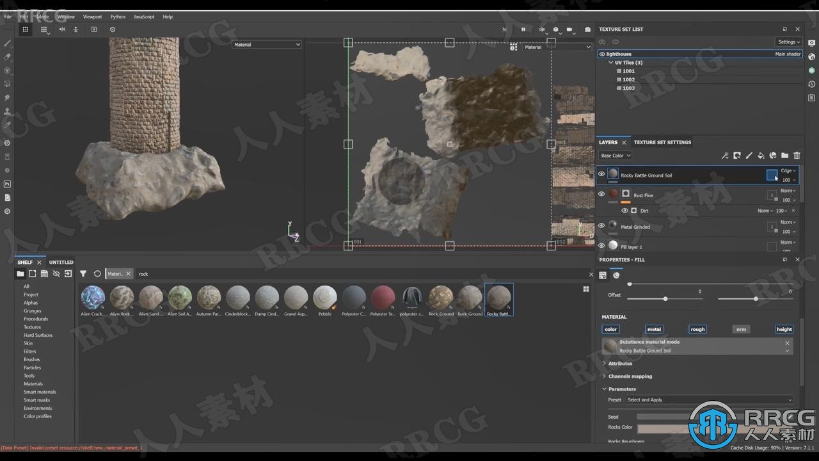Select the Grunges shelf category

33,311
